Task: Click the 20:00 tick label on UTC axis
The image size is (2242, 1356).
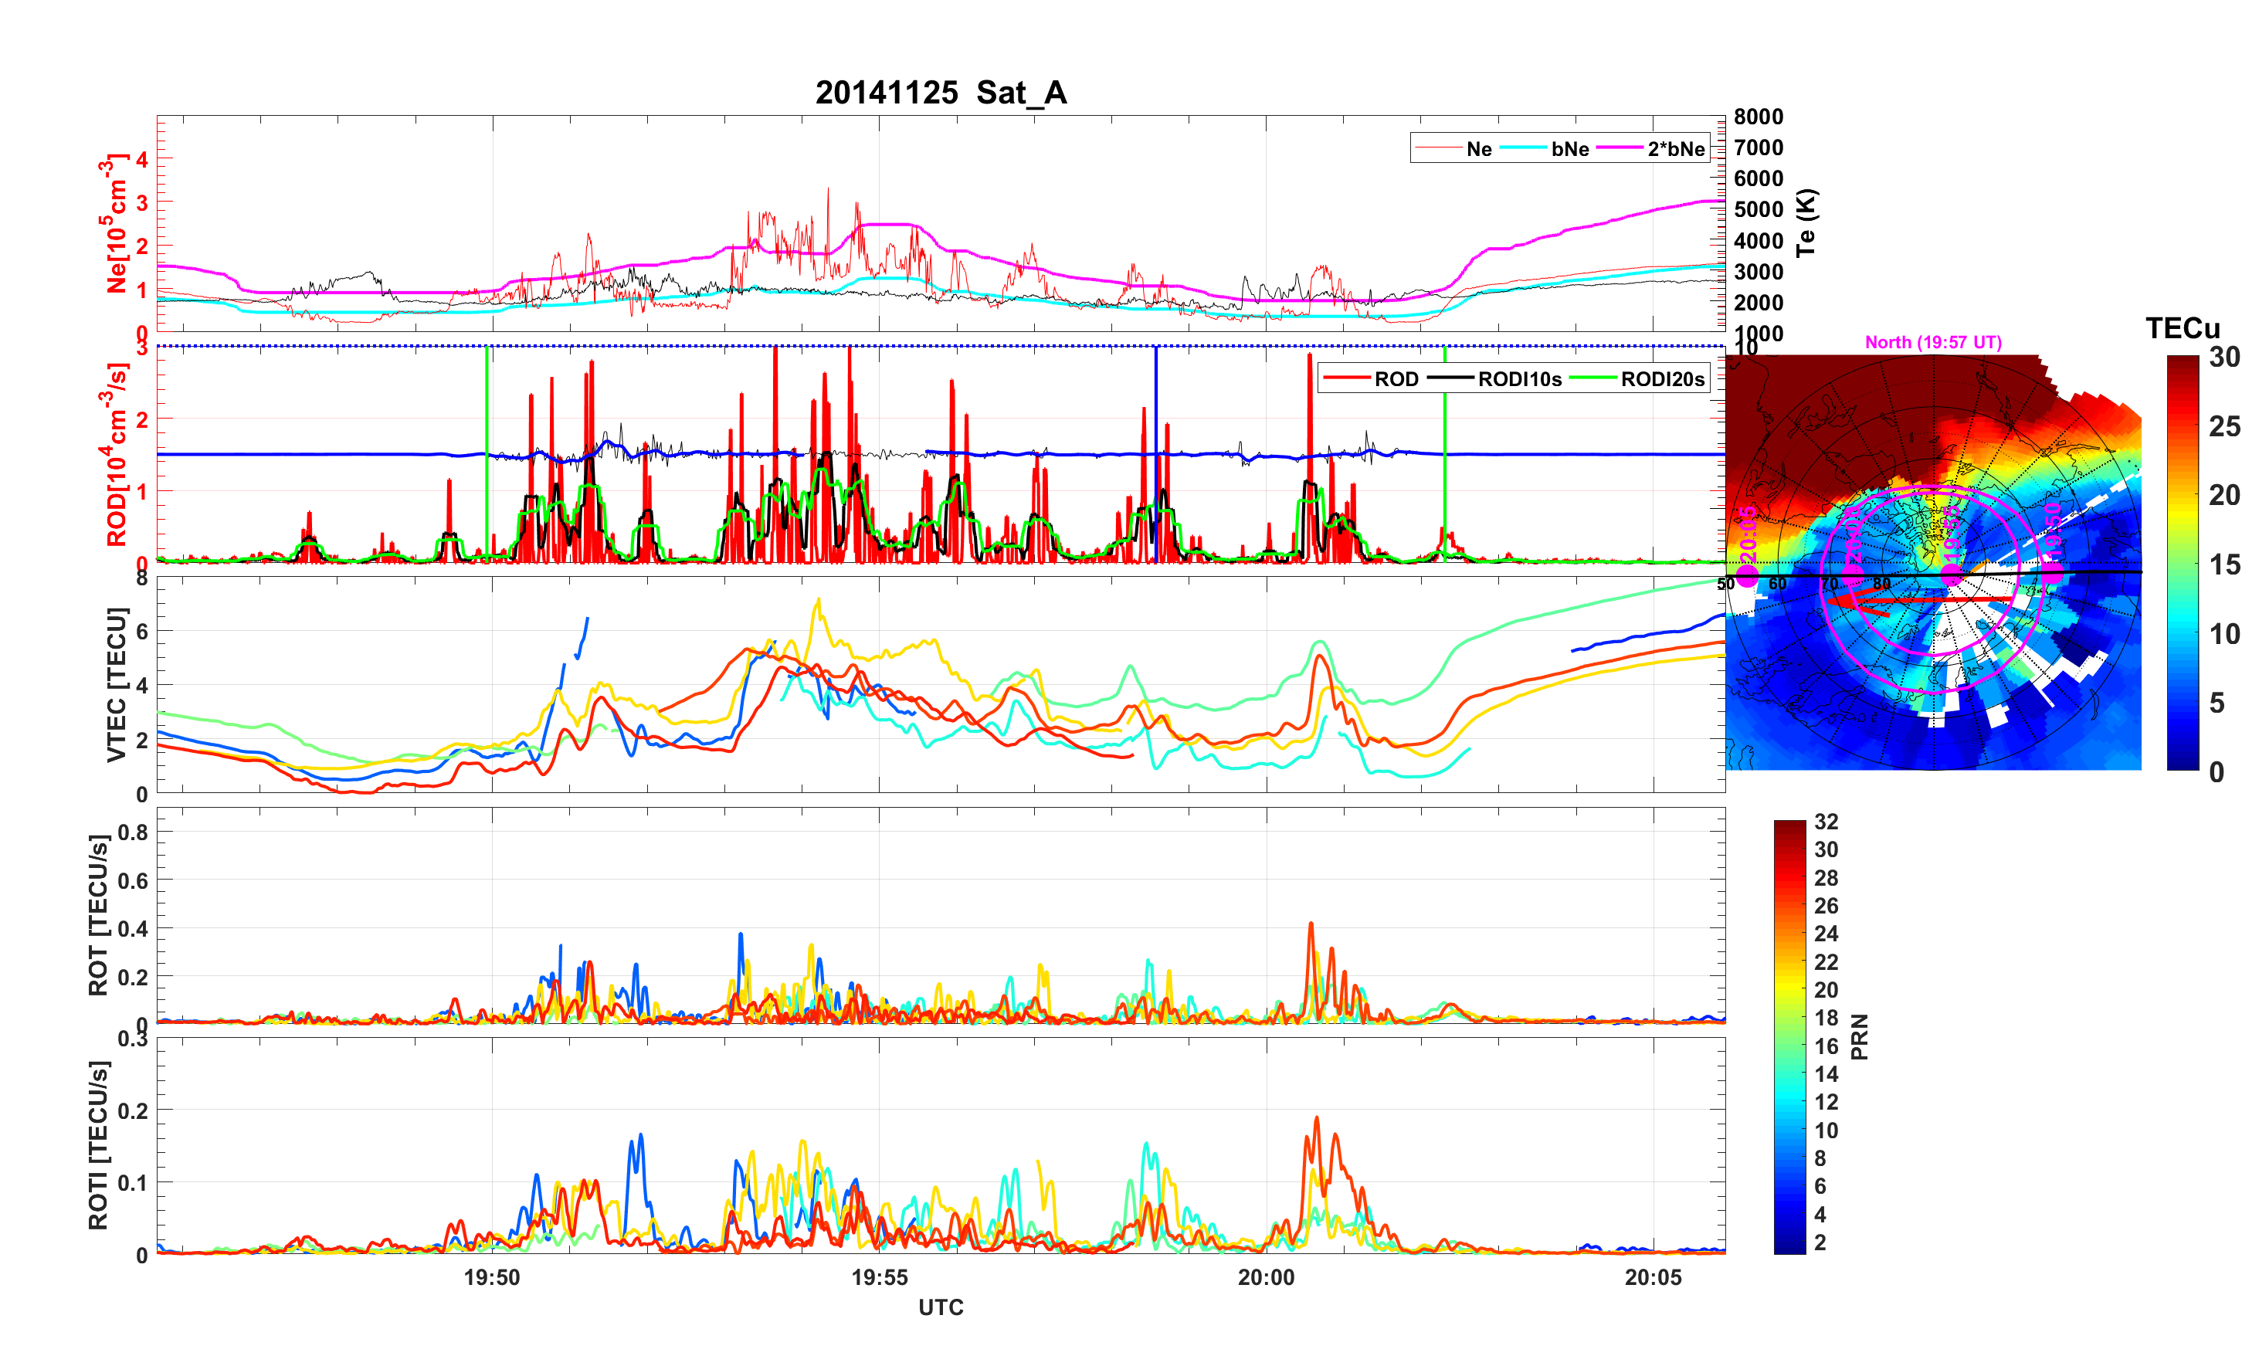Action: 1266,1276
